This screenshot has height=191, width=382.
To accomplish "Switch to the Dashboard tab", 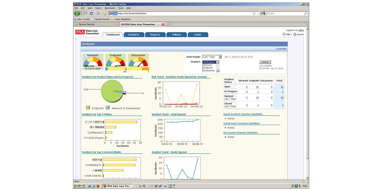I will coord(113,35).
